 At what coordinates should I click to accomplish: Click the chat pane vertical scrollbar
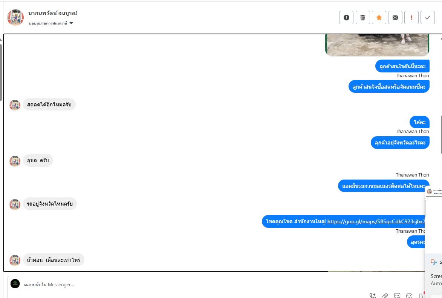point(440,135)
